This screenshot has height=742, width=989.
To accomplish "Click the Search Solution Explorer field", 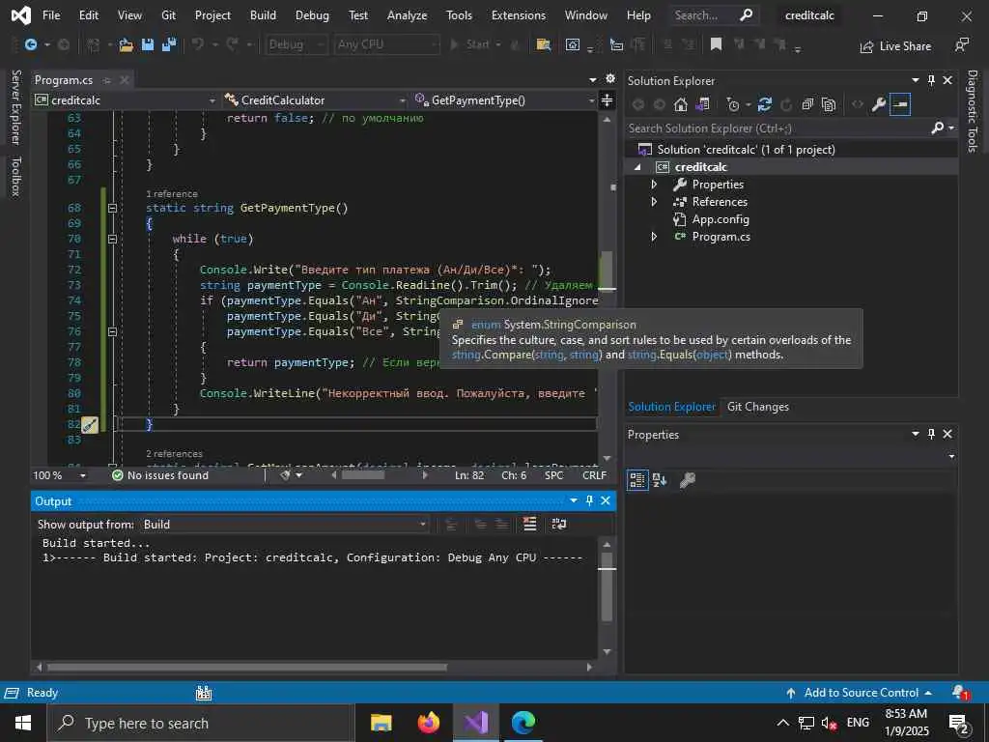I will tap(778, 128).
